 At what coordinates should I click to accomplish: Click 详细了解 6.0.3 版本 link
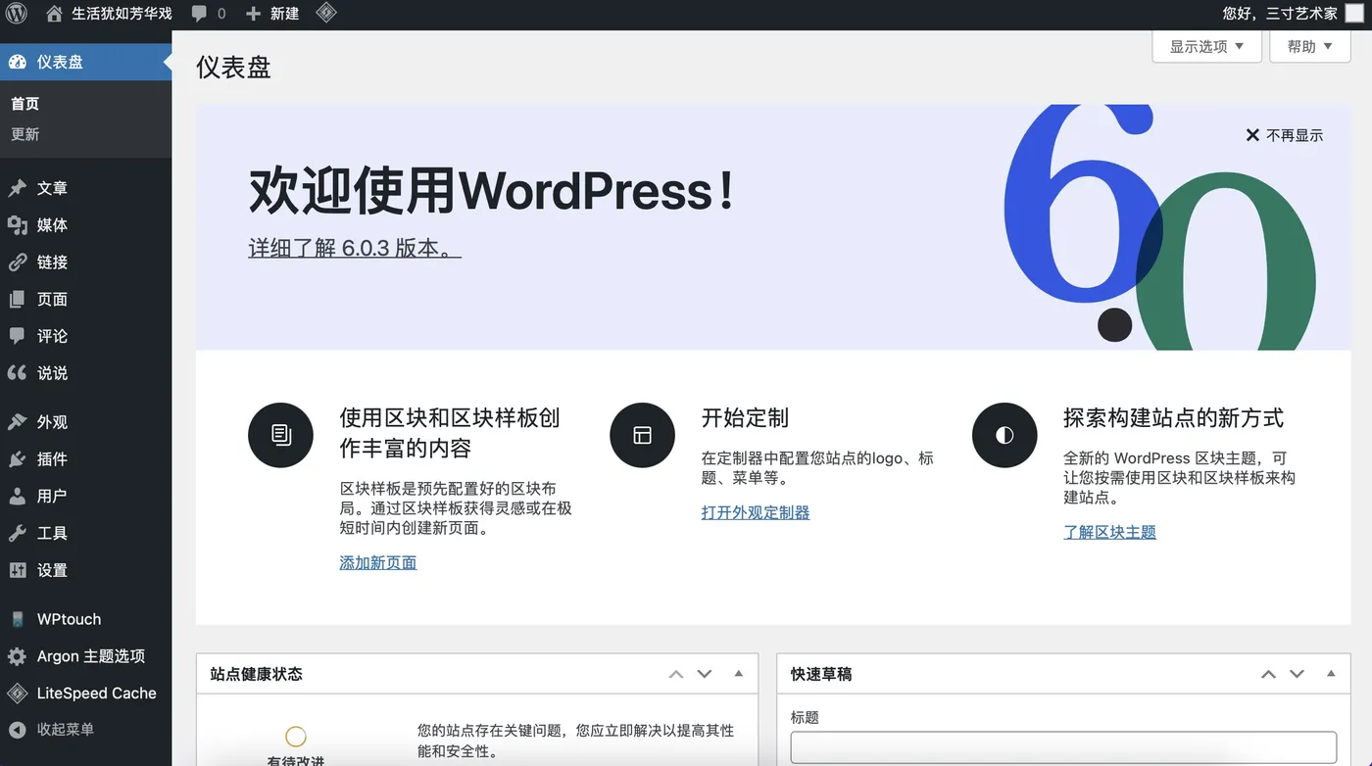tap(355, 248)
